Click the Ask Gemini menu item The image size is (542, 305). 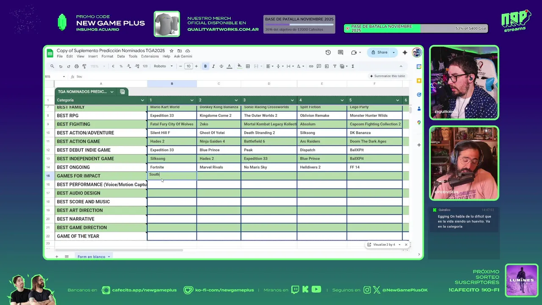[183, 56]
